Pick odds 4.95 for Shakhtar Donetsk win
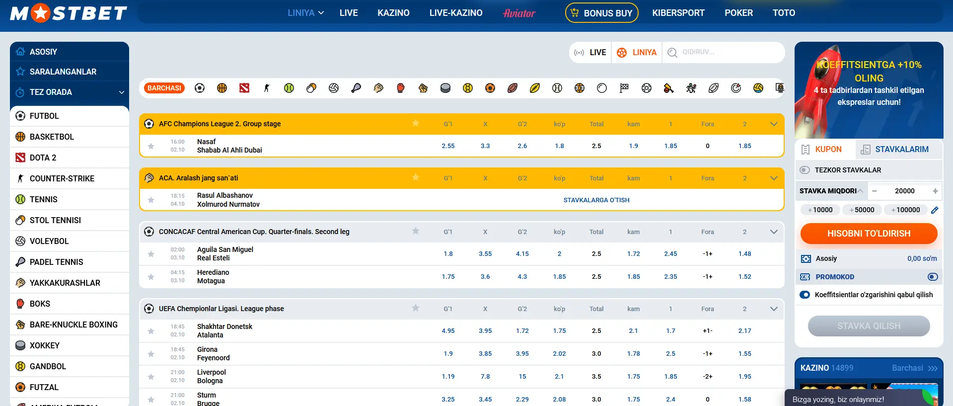The width and height of the screenshot is (953, 406). [448, 331]
